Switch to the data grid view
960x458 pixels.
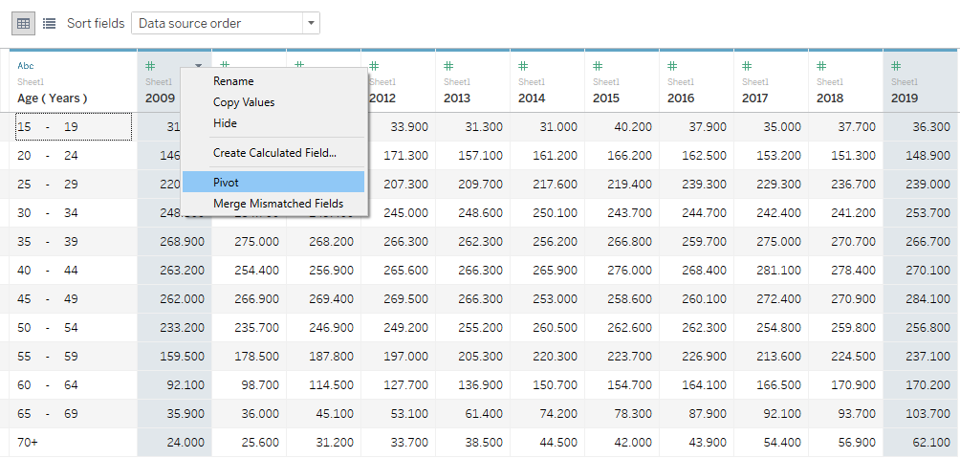click(x=24, y=23)
